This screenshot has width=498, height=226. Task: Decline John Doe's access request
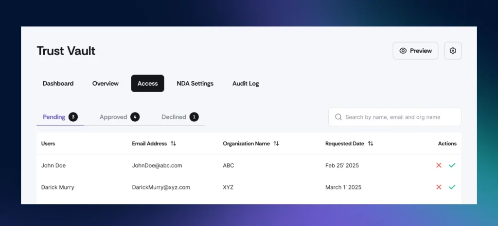(439, 165)
